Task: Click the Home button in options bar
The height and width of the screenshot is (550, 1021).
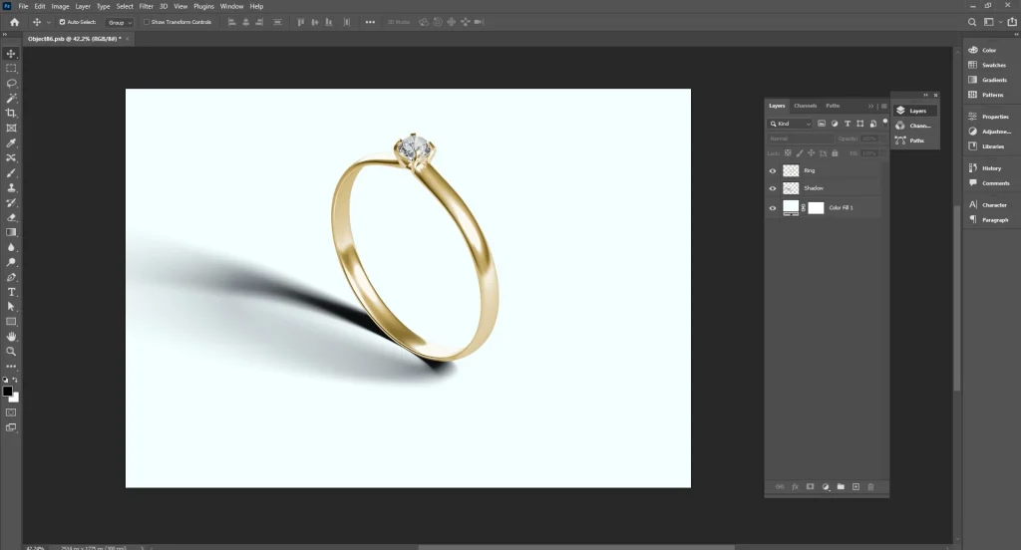Action: pos(14,22)
